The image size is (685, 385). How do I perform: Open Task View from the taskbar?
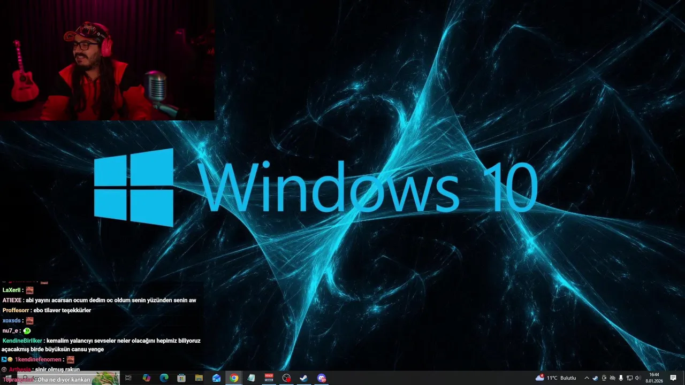(128, 378)
